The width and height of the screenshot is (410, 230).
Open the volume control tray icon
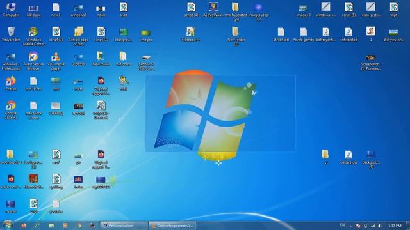click(x=380, y=226)
